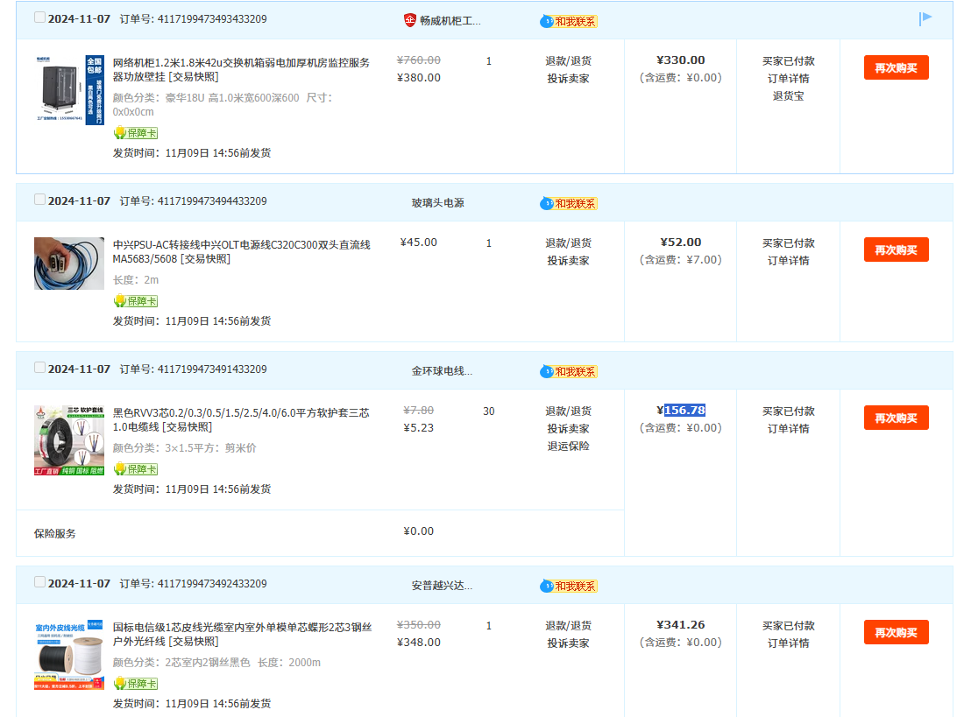Image resolution: width=964 pixels, height=717 pixels.
Task: Click 和我联系 chat icon for 金环球电线 order
Action: (x=569, y=371)
